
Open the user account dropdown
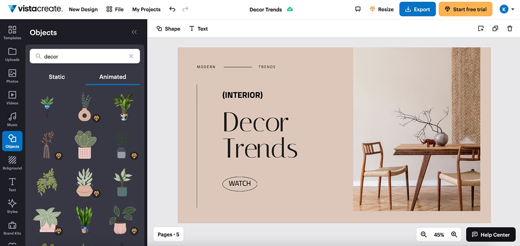pyautogui.click(x=506, y=9)
